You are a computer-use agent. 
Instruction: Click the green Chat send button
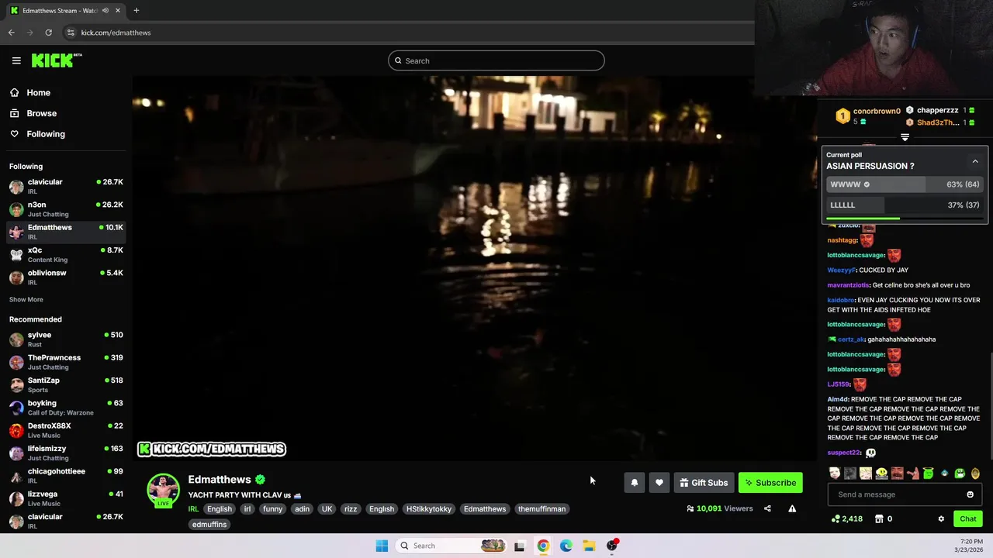tap(968, 518)
